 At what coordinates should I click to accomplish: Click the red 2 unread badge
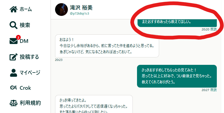(18, 38)
